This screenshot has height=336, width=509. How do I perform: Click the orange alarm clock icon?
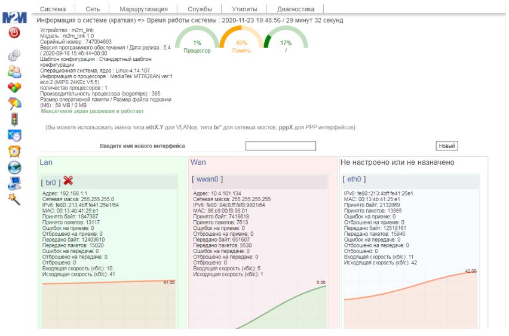(14, 151)
